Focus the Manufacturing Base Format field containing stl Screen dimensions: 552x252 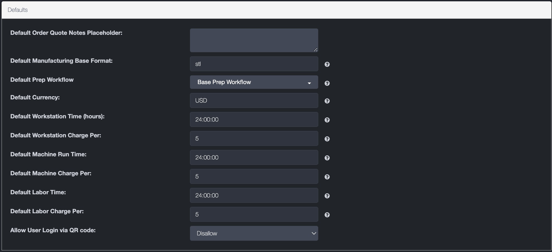tap(254, 64)
